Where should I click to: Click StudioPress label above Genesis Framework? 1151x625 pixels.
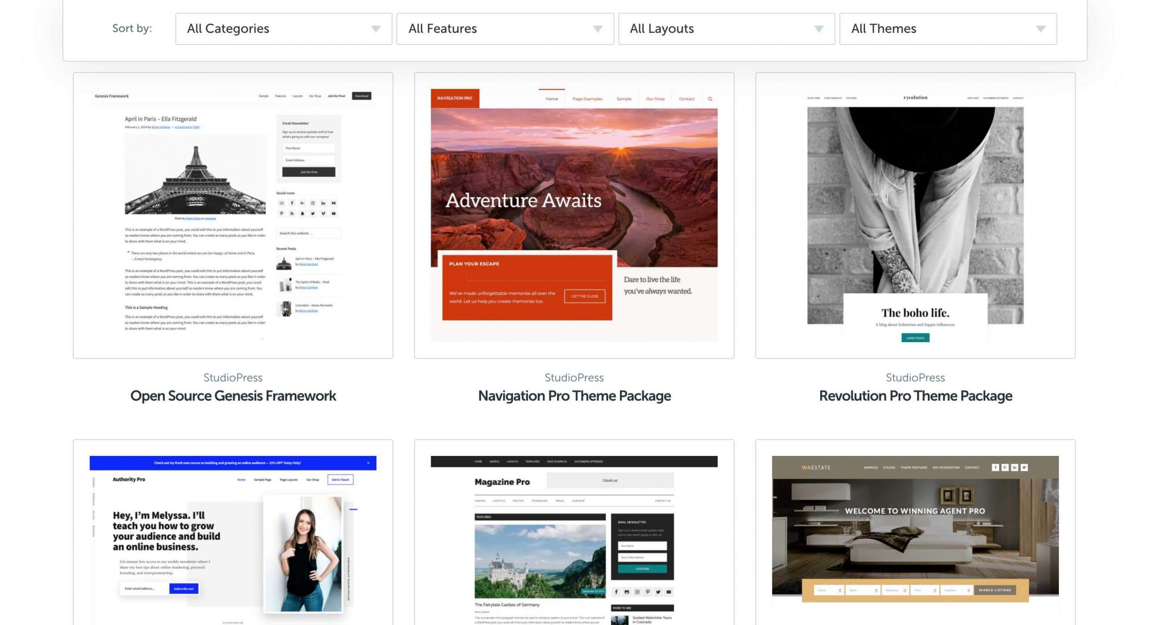(233, 377)
